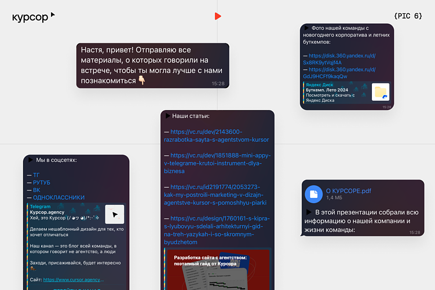Click the 15:28 timestamp on the PDF message
Screen dimensions: 435x290
click(x=415, y=232)
